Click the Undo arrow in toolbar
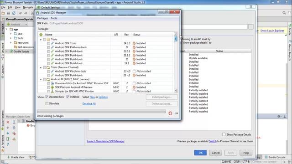 click(x=20, y=13)
